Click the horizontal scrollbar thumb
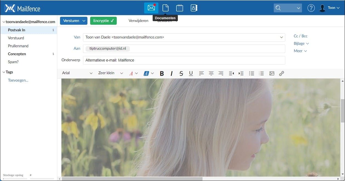 point(132,179)
